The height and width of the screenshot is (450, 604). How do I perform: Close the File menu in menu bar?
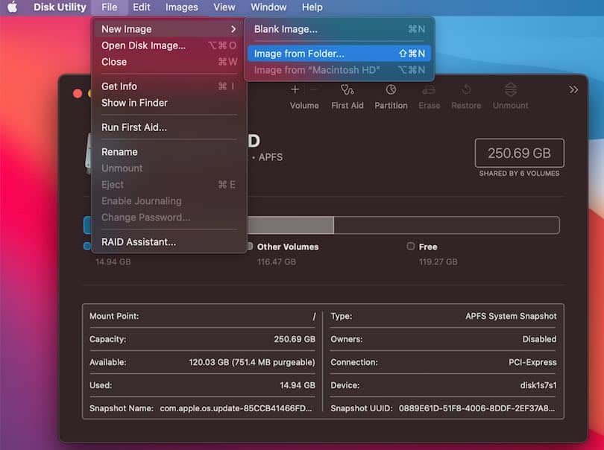point(110,7)
